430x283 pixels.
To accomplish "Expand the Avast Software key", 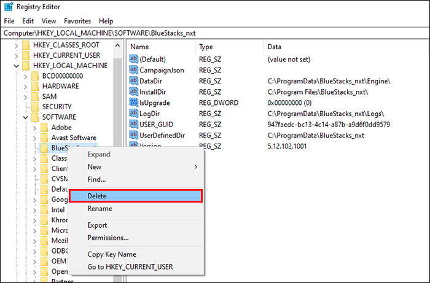I will click(x=34, y=138).
